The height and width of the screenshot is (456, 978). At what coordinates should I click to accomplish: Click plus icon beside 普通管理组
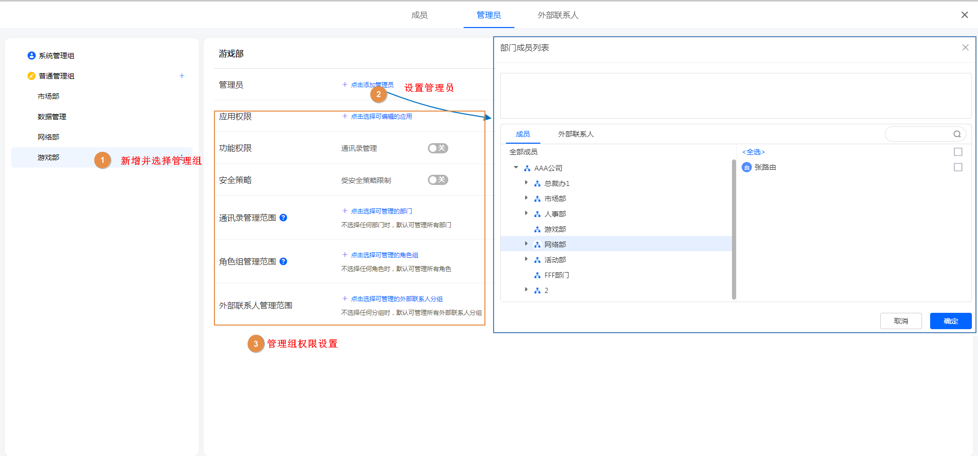click(182, 76)
